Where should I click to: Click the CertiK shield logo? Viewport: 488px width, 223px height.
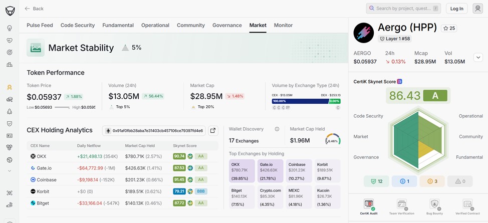[10, 10]
